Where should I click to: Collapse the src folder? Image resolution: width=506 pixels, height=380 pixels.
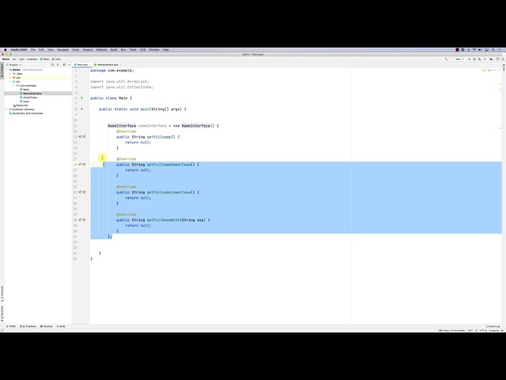coord(10,82)
